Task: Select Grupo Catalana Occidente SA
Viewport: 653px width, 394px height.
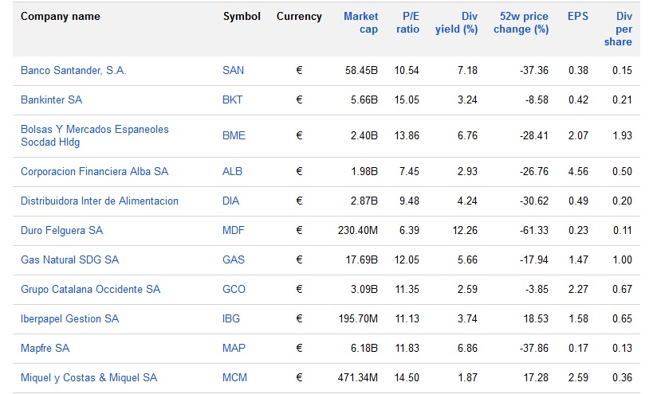Action: 90,289
